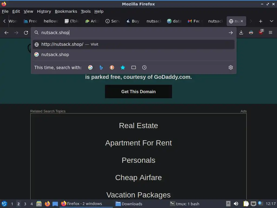Open the clipboard manager tray icon
This screenshot has width=277, height=208.
[246, 204]
